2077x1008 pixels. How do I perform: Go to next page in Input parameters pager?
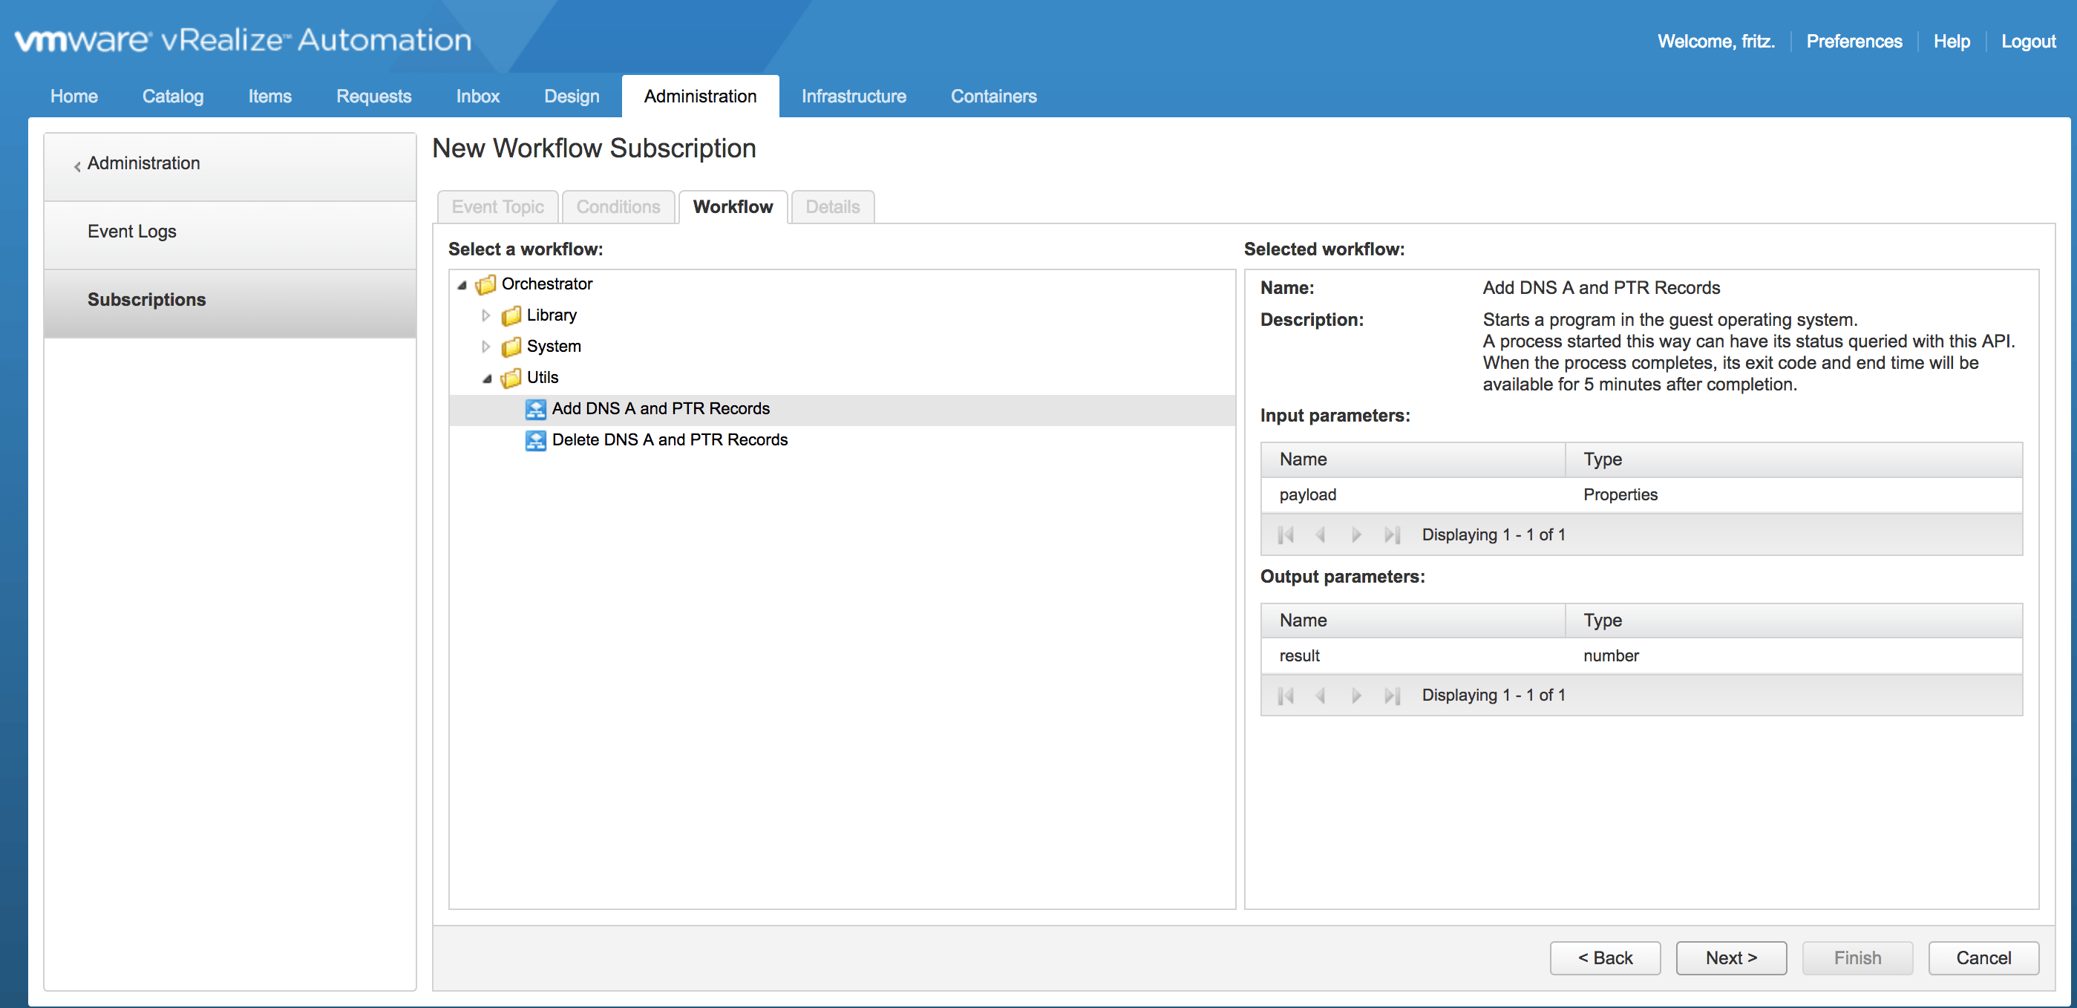[x=1356, y=534]
